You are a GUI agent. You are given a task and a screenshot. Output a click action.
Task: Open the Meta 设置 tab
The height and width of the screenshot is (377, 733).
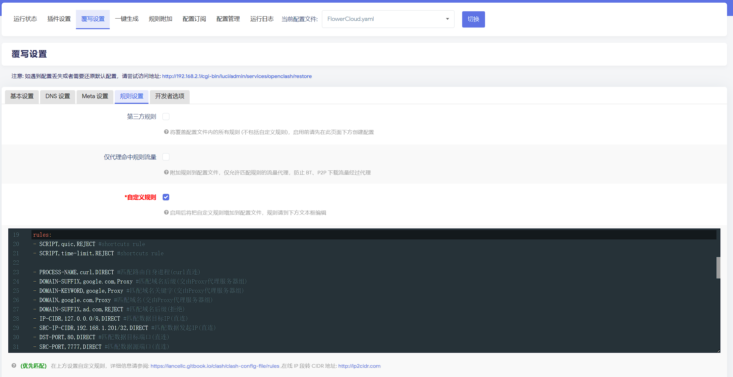pos(95,96)
